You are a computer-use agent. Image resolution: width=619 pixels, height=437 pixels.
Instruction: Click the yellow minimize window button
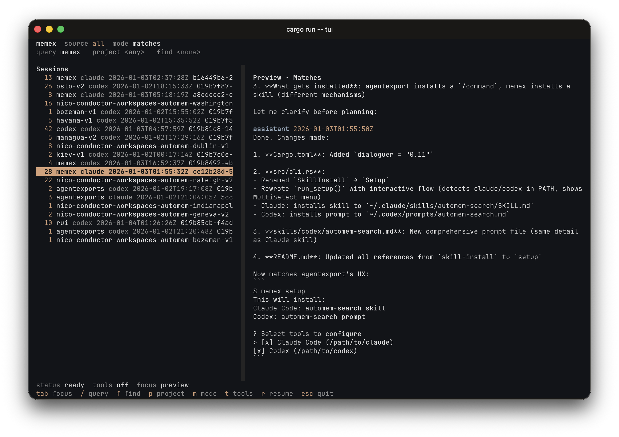point(49,29)
